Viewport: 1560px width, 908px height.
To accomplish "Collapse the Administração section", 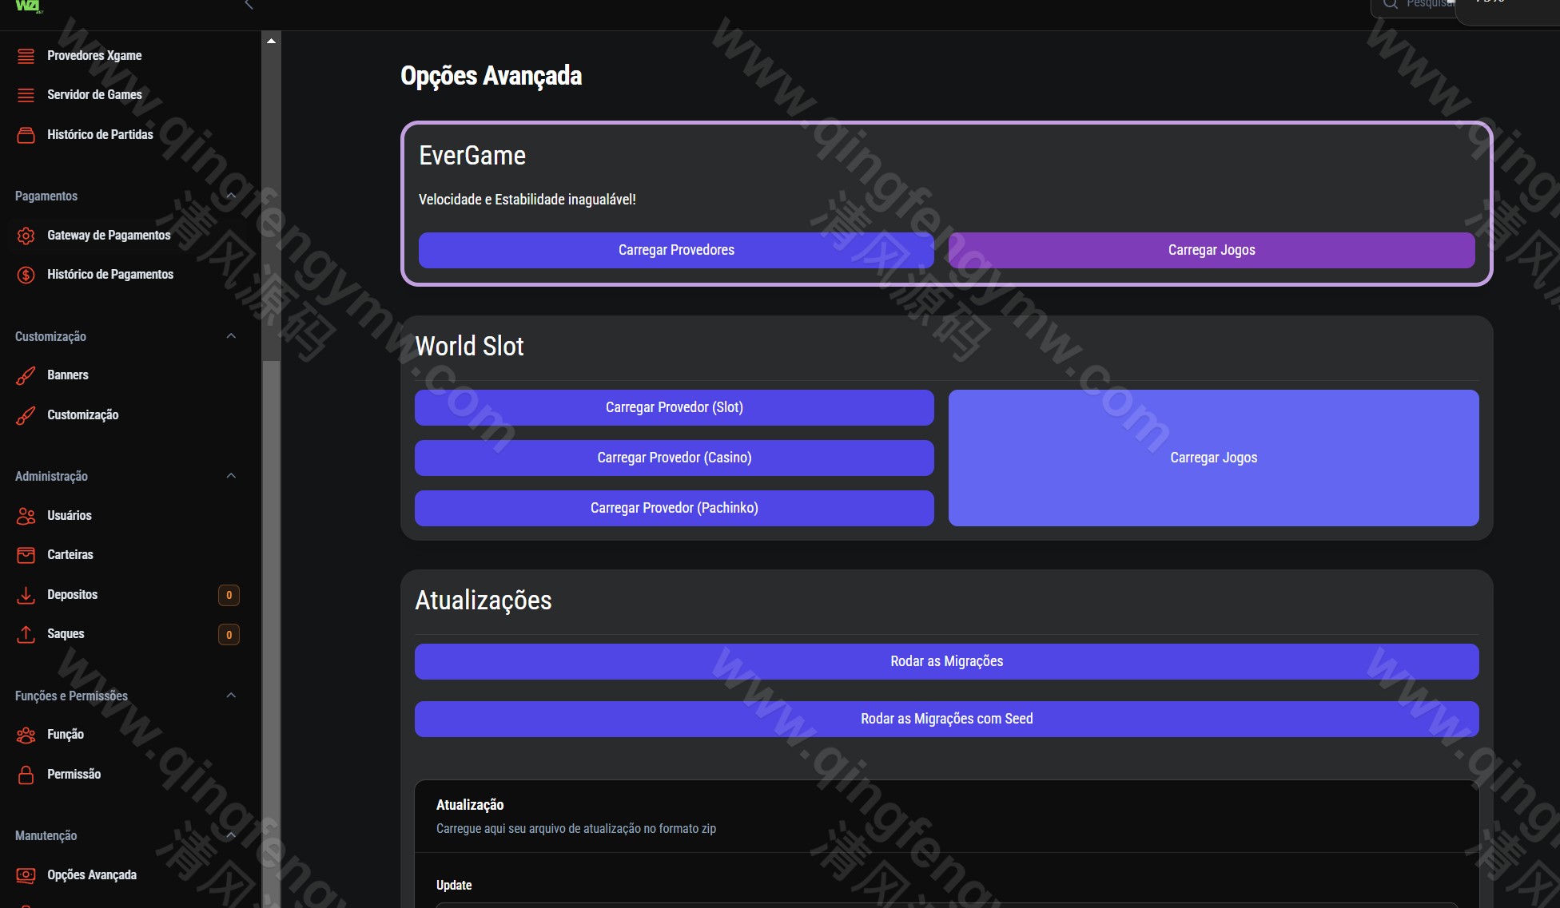I will (x=231, y=476).
